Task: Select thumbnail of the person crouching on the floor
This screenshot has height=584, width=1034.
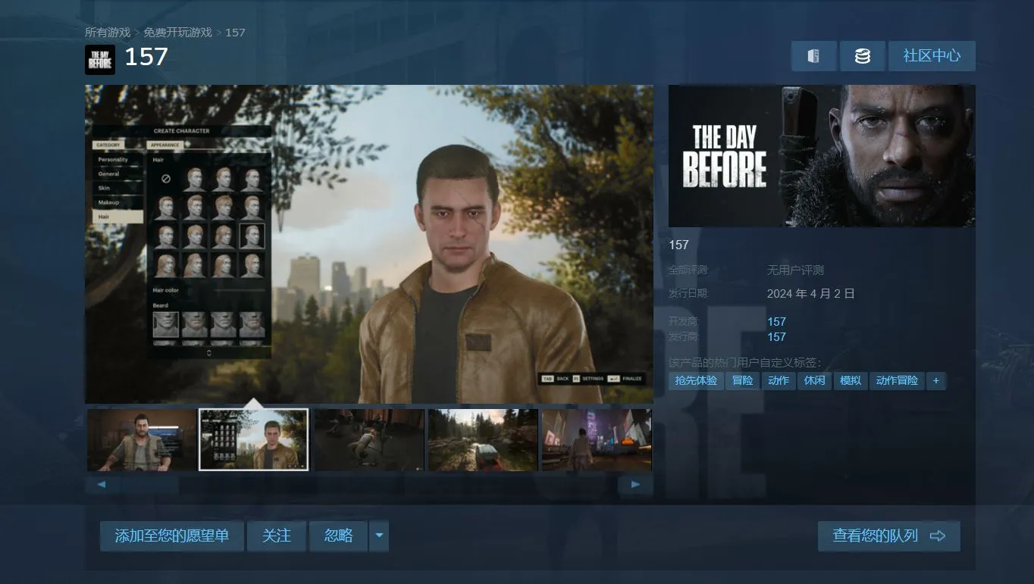Action: pos(369,439)
